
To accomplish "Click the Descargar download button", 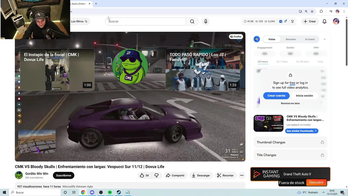I will (201, 176).
